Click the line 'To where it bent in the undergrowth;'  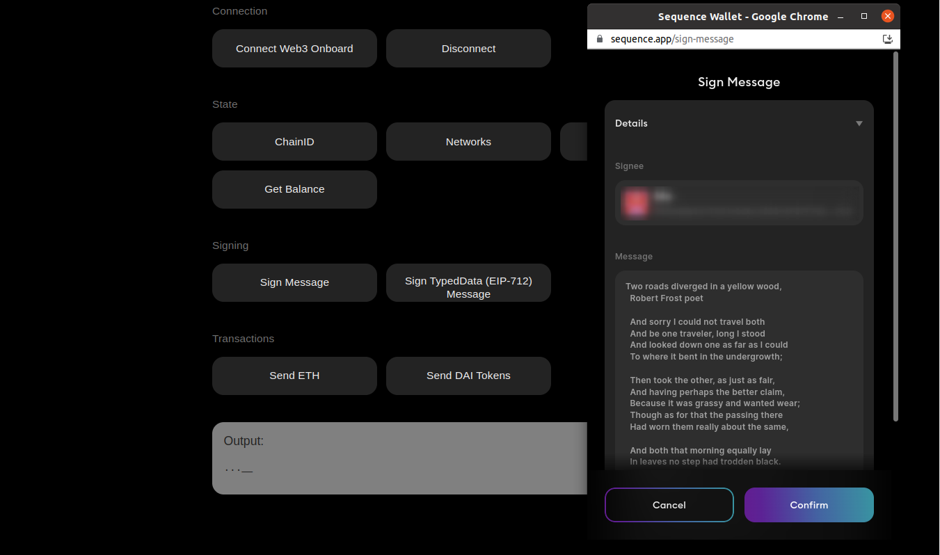pos(706,357)
